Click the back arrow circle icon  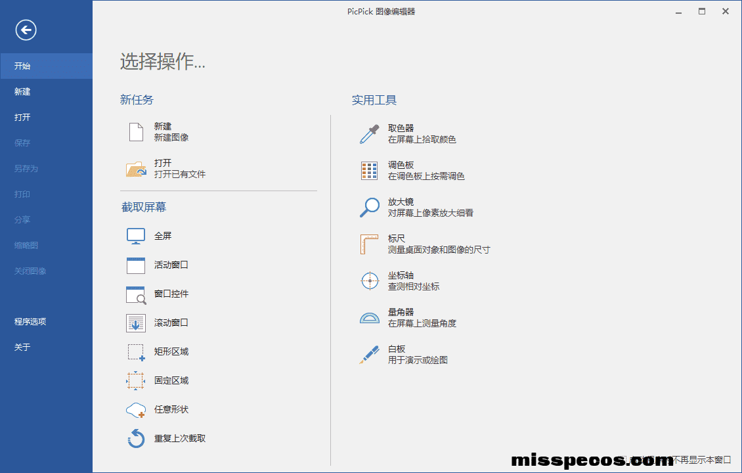tap(26, 30)
